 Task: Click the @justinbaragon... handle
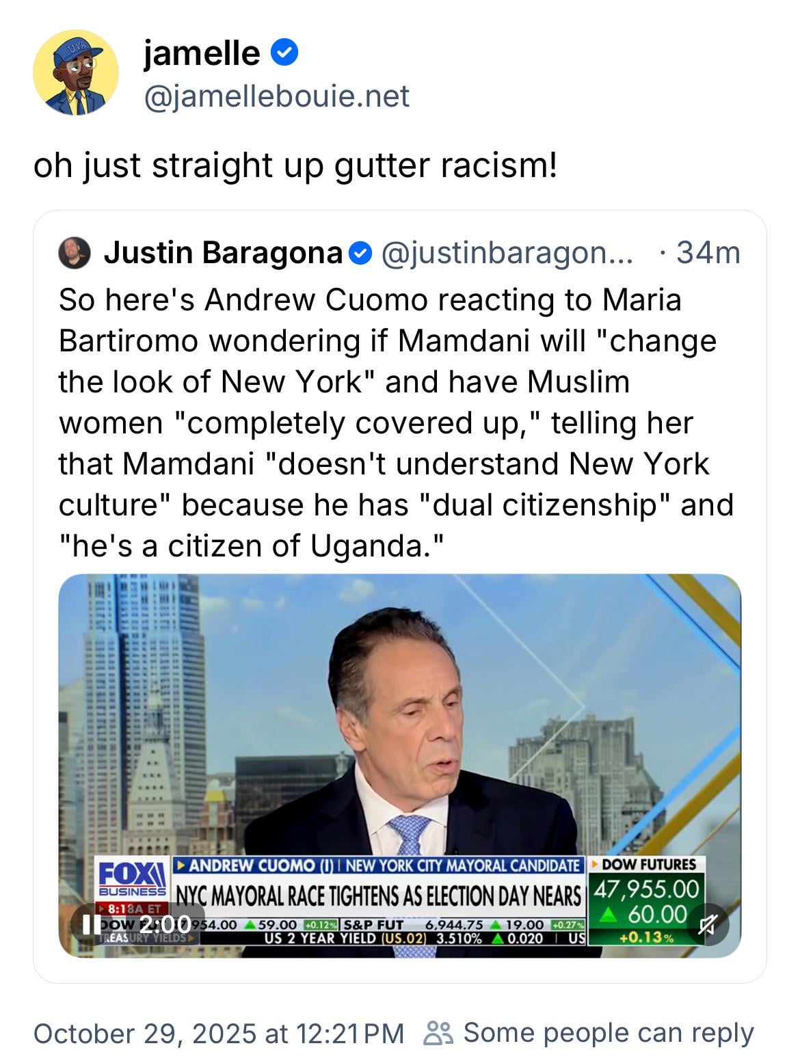click(507, 253)
